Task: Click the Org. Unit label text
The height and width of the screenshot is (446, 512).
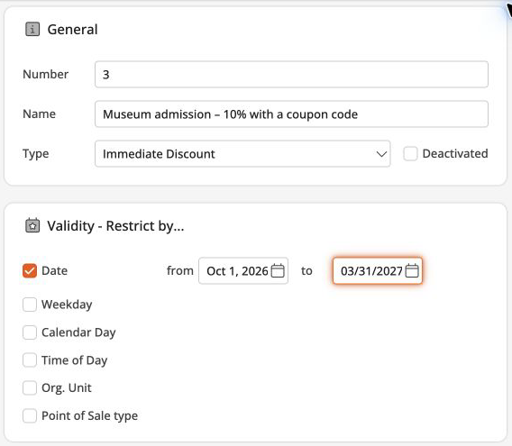Action: pos(67,388)
